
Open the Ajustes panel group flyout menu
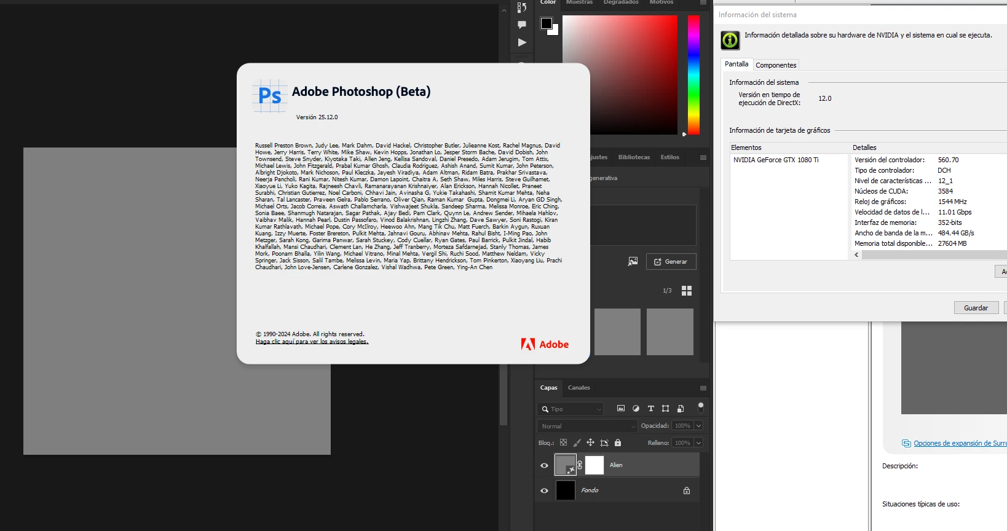pyautogui.click(x=703, y=157)
